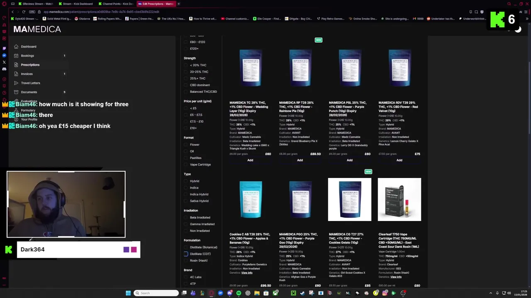Image resolution: width=531 pixels, height=298 pixels.
Task: Open Documents in the sidebar
Action: pos(29,92)
